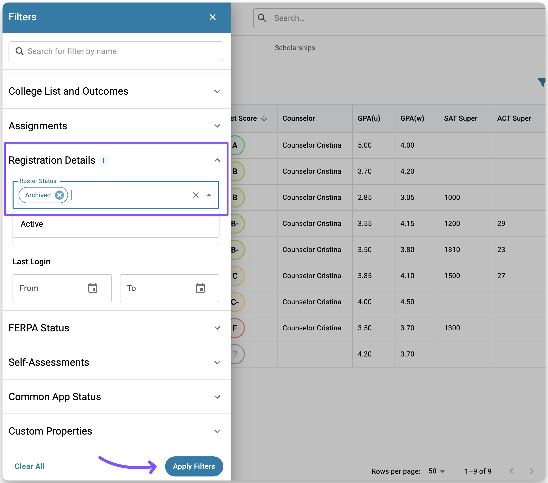Open the Last Login To calendar picker
The width and height of the screenshot is (548, 483).
coord(200,288)
